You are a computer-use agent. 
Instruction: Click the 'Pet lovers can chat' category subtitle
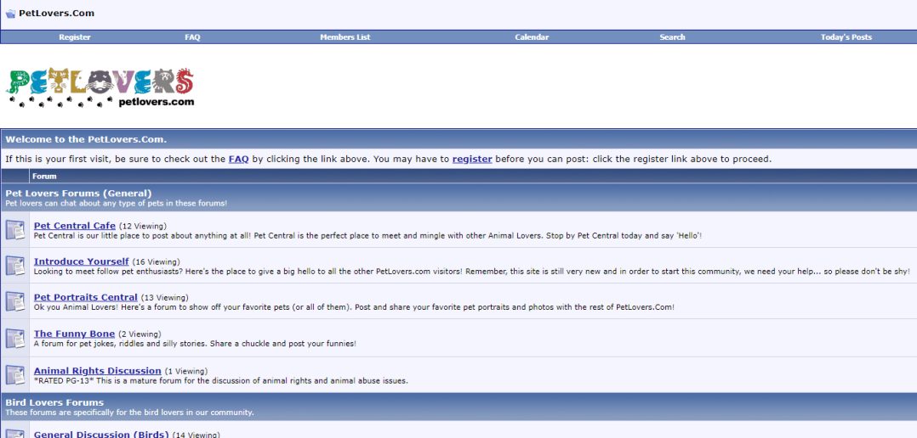(116, 204)
